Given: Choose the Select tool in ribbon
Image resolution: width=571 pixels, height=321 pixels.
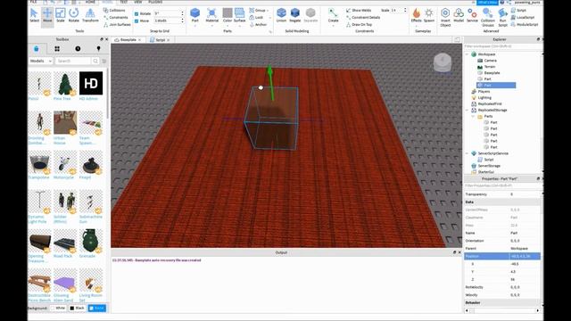Looking at the screenshot, I should [34, 15].
